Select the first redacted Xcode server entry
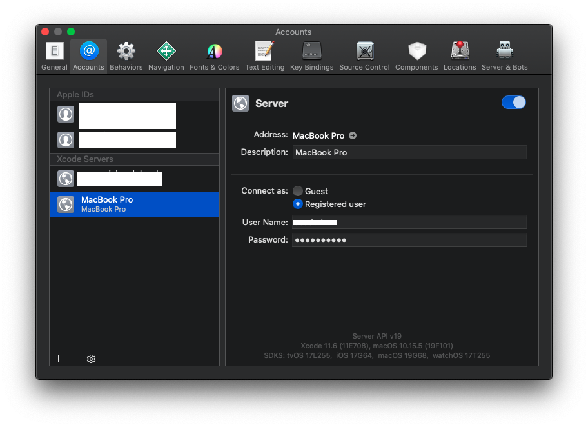Screen dimensions: 588x427 click(x=134, y=179)
